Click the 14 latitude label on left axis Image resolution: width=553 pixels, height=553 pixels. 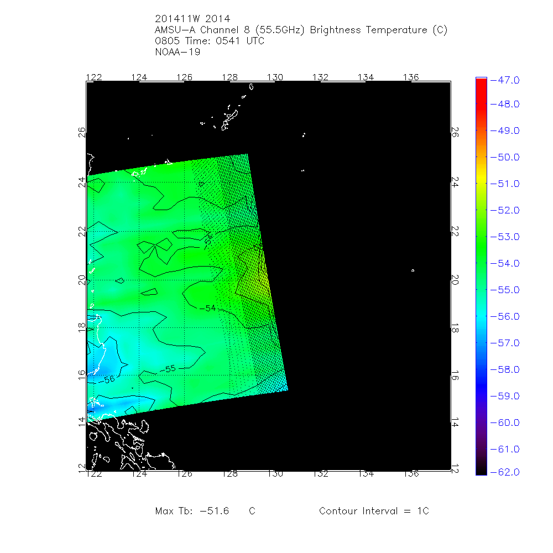(82, 421)
